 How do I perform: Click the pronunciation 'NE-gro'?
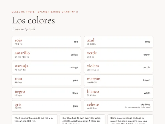pos(18,95)
